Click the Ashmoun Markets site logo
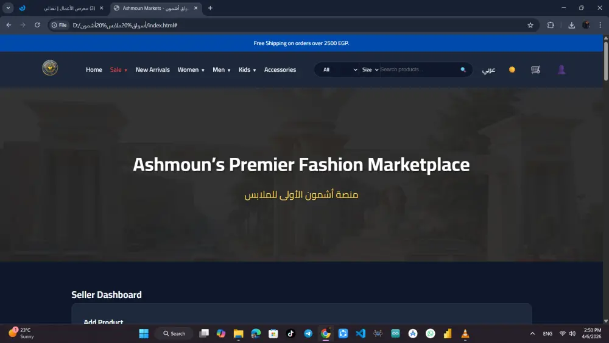Screen dimensions: 609x343 (x=50, y=68)
